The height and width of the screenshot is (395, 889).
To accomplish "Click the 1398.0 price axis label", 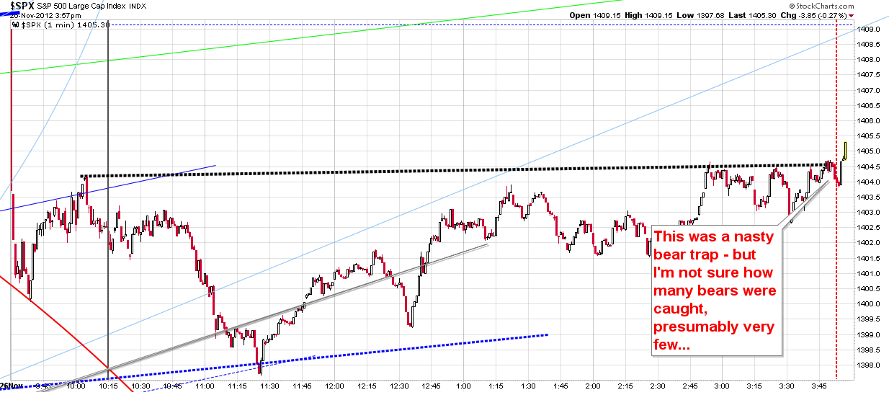I will click(x=867, y=365).
